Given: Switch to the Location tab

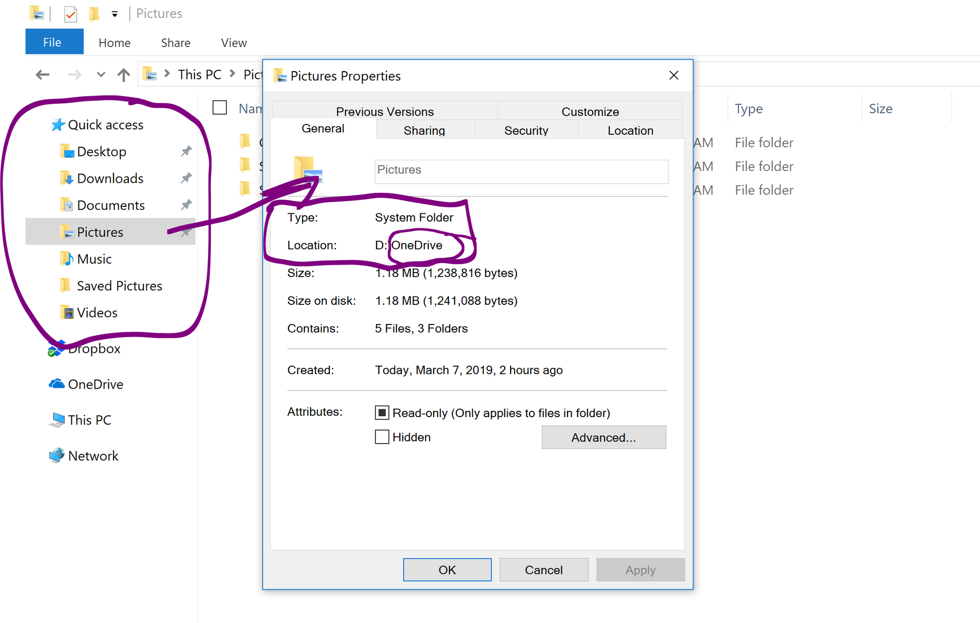Looking at the screenshot, I should pos(630,130).
